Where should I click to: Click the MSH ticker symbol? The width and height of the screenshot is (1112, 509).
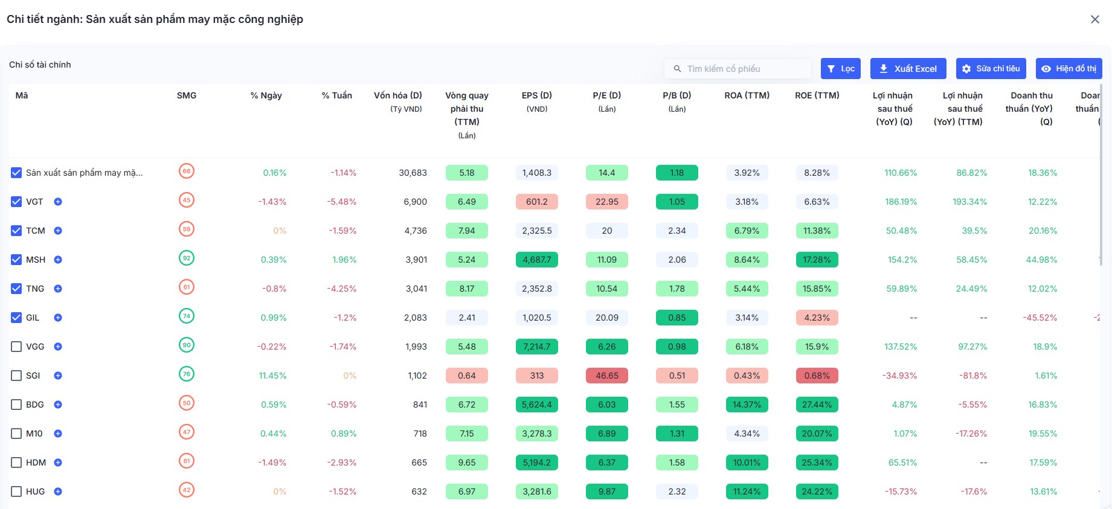(36, 260)
